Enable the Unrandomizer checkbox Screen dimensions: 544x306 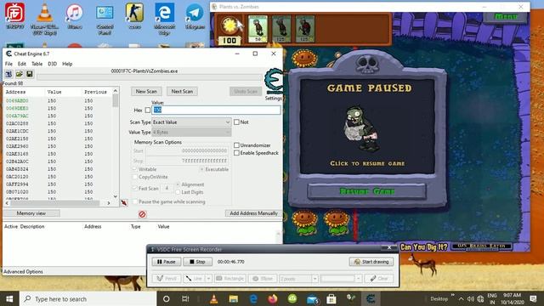click(236, 145)
